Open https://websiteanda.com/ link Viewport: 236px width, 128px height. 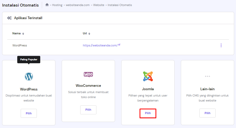click(100, 45)
